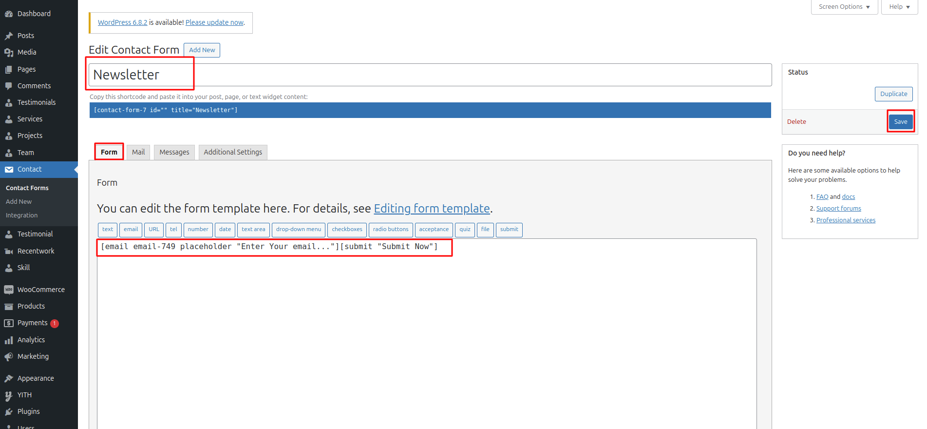
Task: Select the contact-form-7 shortcode field
Action: pyautogui.click(x=430, y=110)
